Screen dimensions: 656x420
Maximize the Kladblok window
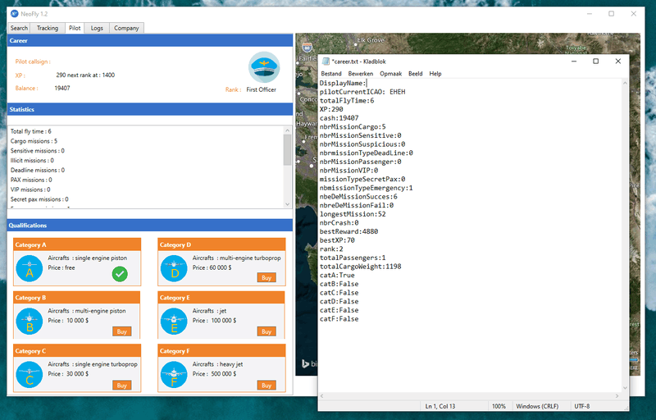tap(596, 62)
